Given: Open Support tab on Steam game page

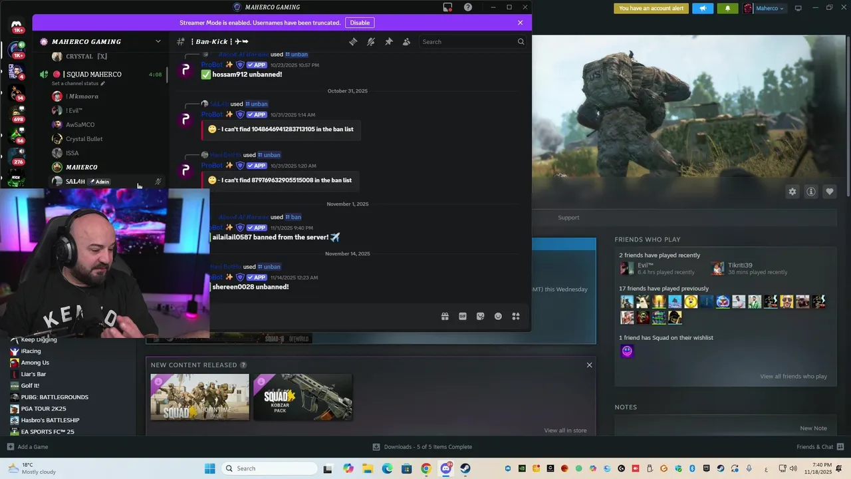Looking at the screenshot, I should (x=568, y=218).
